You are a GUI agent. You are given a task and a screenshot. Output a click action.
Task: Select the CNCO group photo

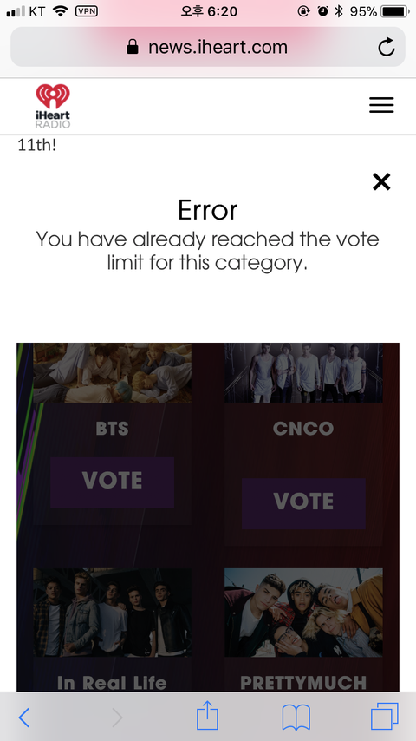[x=303, y=373]
